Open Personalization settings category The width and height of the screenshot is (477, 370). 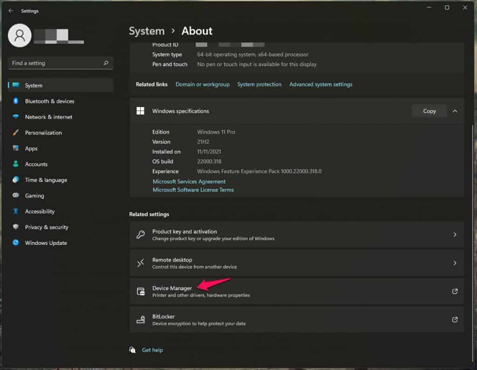(43, 133)
